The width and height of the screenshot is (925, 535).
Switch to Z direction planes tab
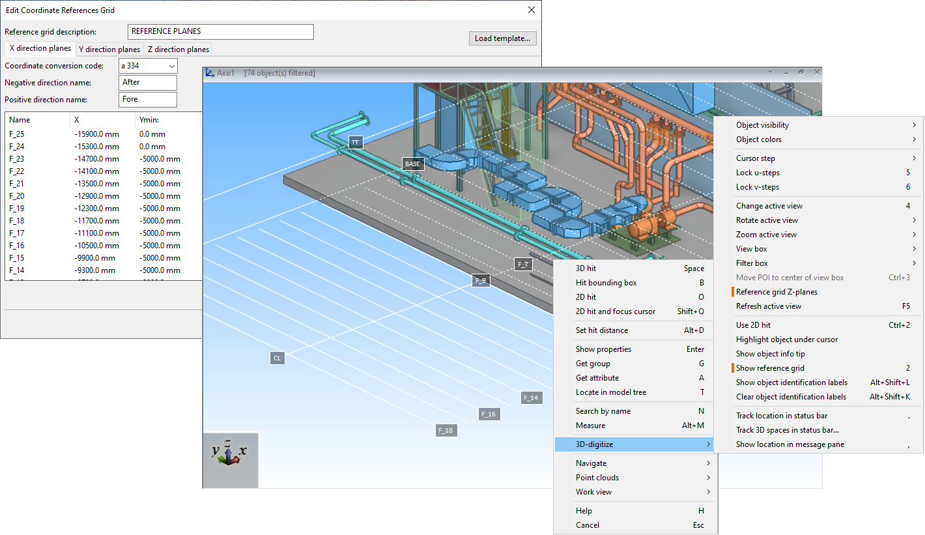(178, 50)
